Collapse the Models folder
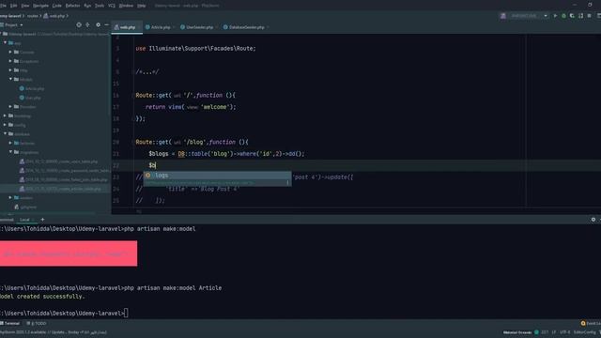This screenshot has height=338, width=601. coord(10,79)
